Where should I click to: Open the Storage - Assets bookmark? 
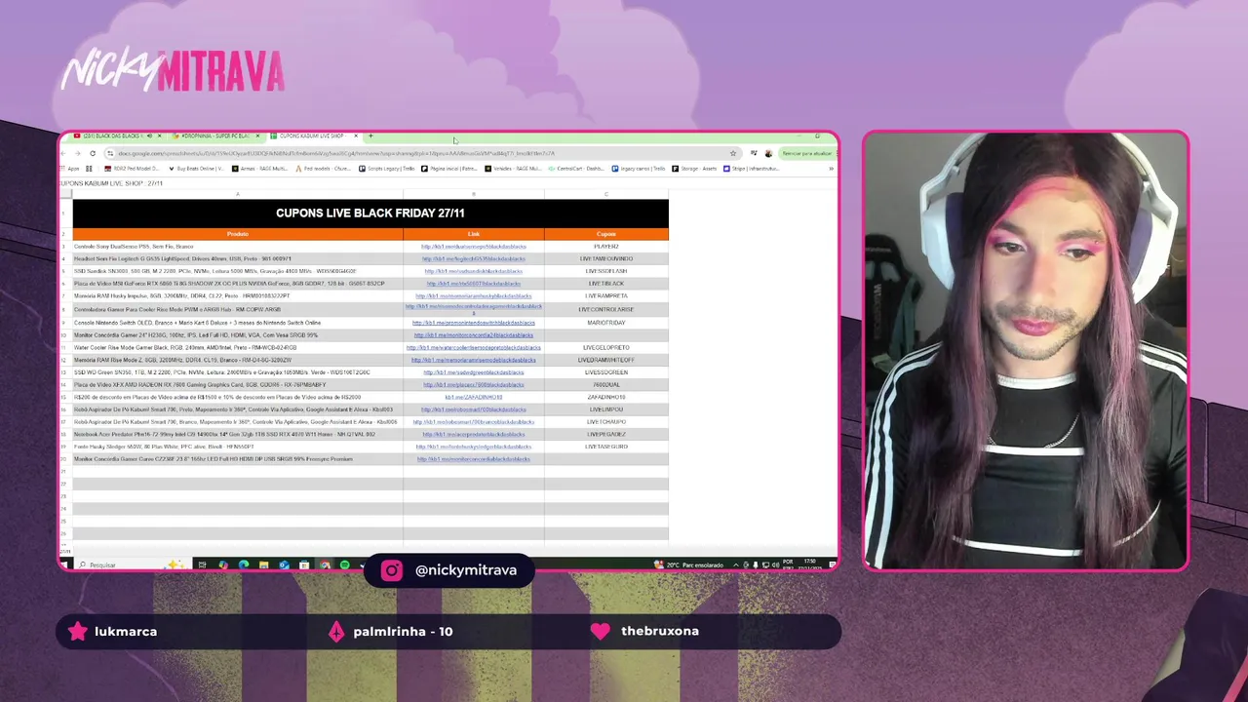coord(694,169)
